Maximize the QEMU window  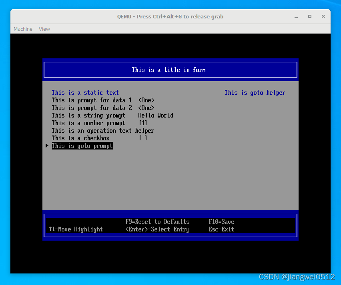309,16
